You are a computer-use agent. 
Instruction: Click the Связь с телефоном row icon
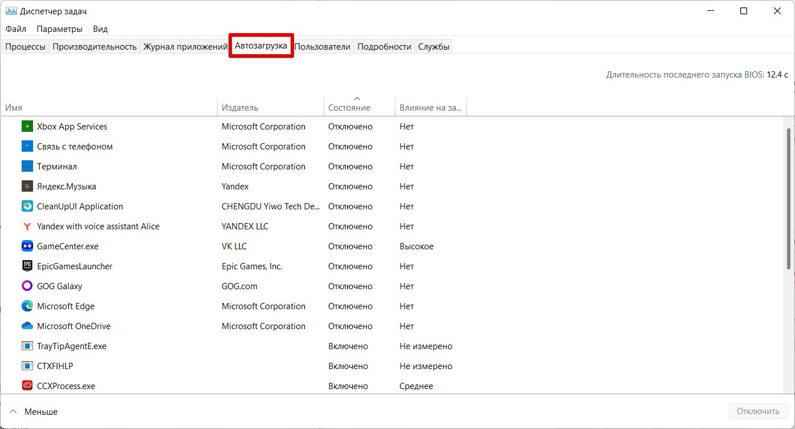(27, 147)
